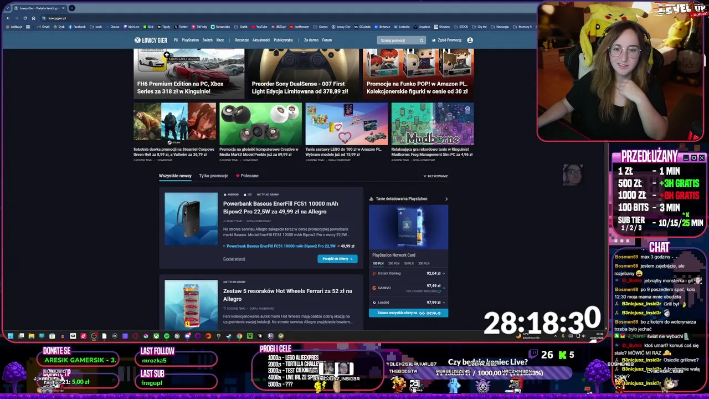
Task: Click Zobacz wszystkie oferty na GG.deals
Action: click(x=408, y=313)
